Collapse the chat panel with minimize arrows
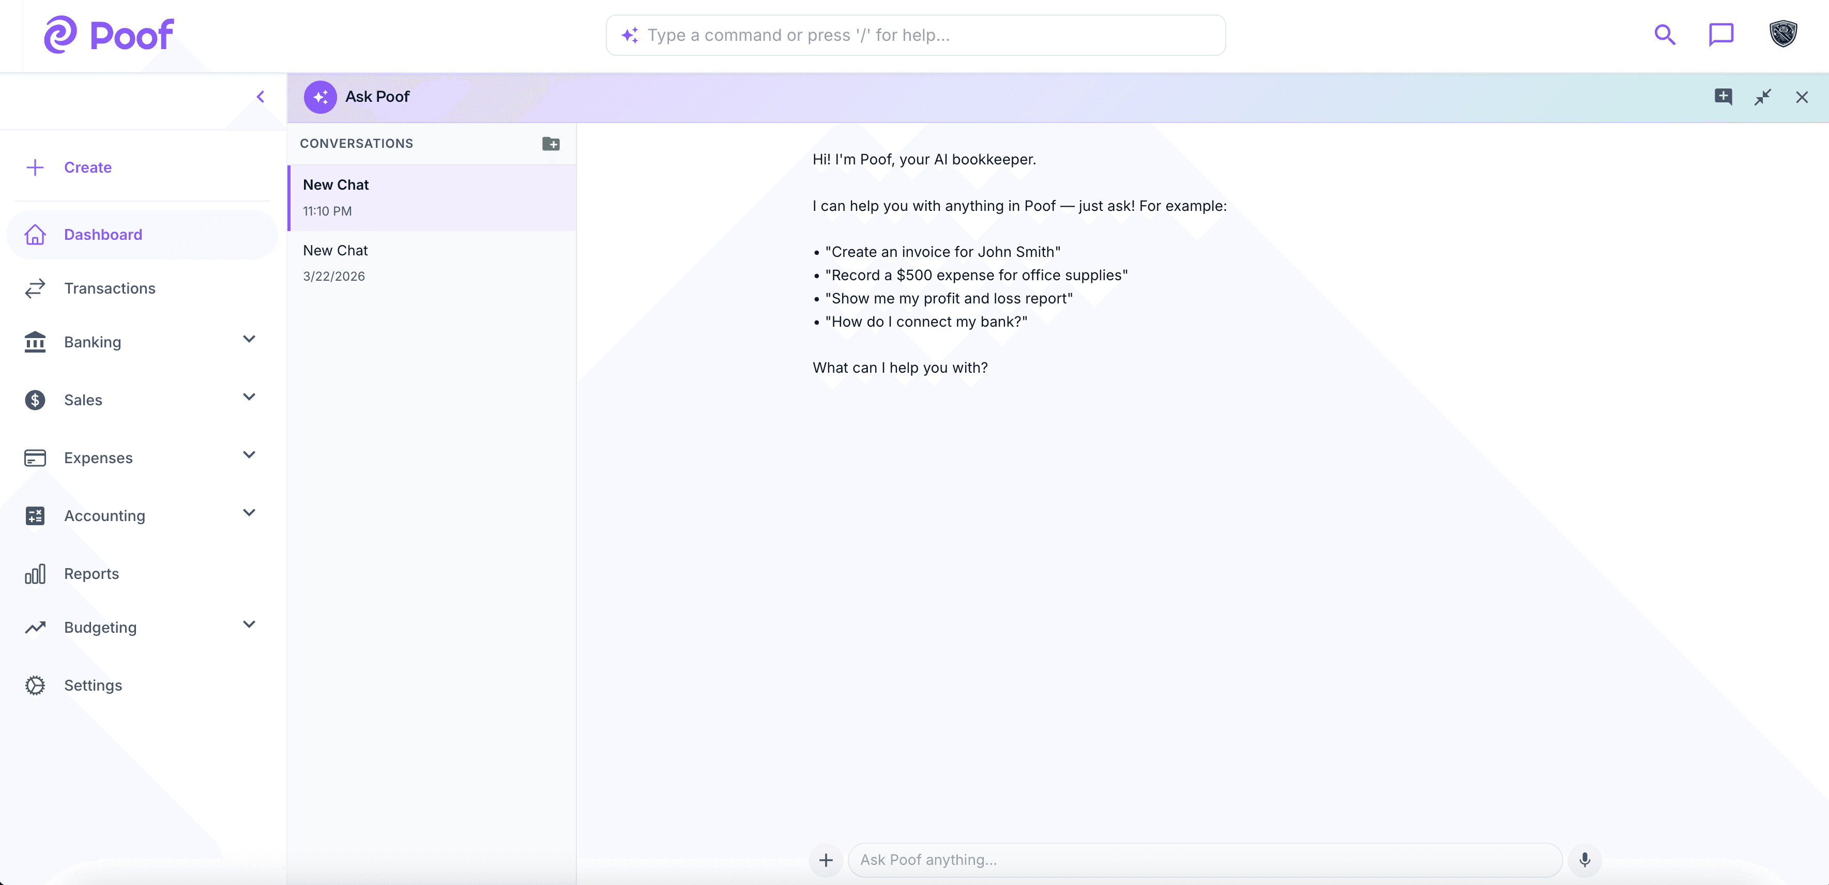The height and width of the screenshot is (885, 1829). tap(1764, 97)
